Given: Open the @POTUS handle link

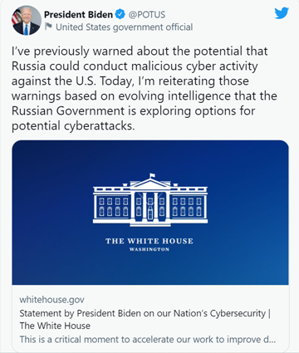Looking at the screenshot, I should click(147, 14).
